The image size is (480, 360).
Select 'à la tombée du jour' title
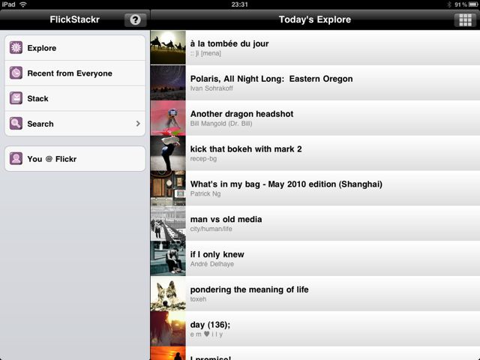click(229, 43)
